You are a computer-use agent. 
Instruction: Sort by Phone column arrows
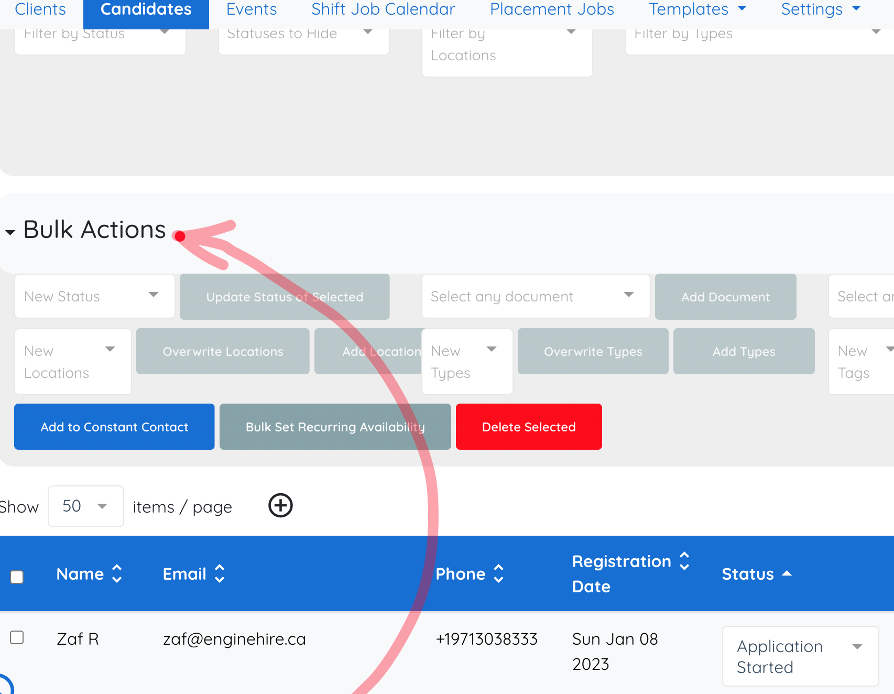[499, 574]
